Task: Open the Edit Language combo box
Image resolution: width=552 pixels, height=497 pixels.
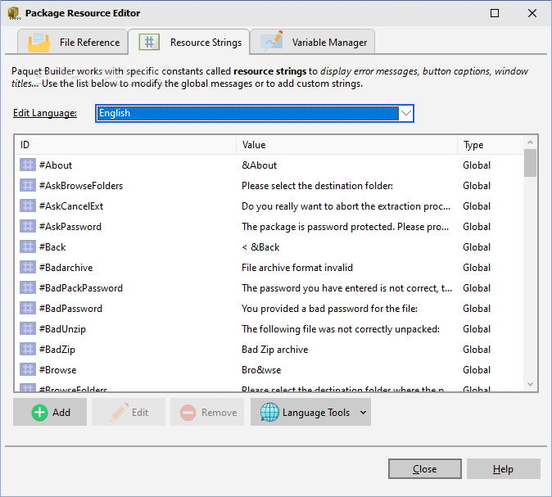Action: point(254,113)
